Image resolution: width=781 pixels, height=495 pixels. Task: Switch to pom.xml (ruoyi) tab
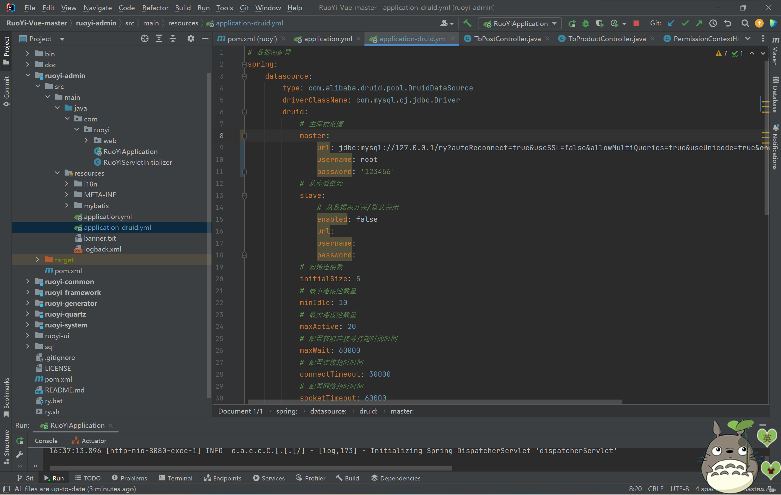(252, 39)
